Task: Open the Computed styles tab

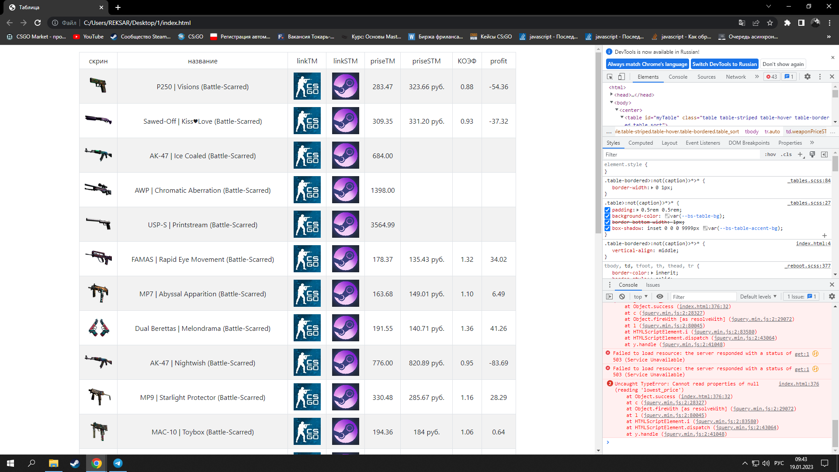Action: [x=641, y=143]
